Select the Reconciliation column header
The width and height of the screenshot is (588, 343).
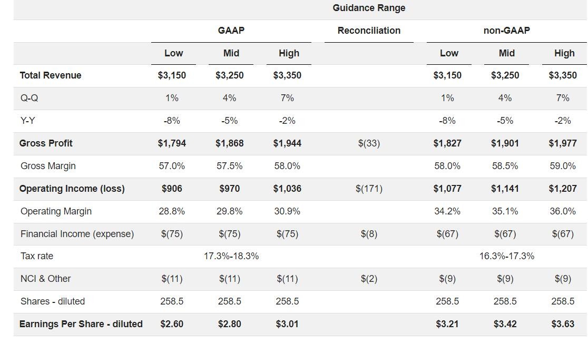pyautogui.click(x=369, y=31)
